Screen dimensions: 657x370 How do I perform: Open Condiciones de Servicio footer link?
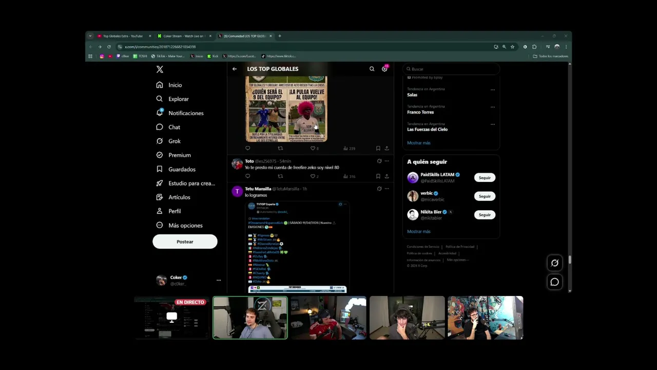423,247
